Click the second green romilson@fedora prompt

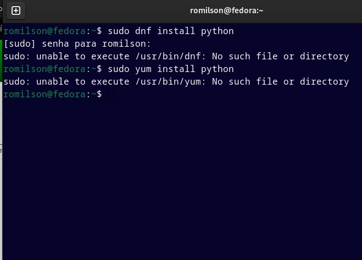[44, 69]
